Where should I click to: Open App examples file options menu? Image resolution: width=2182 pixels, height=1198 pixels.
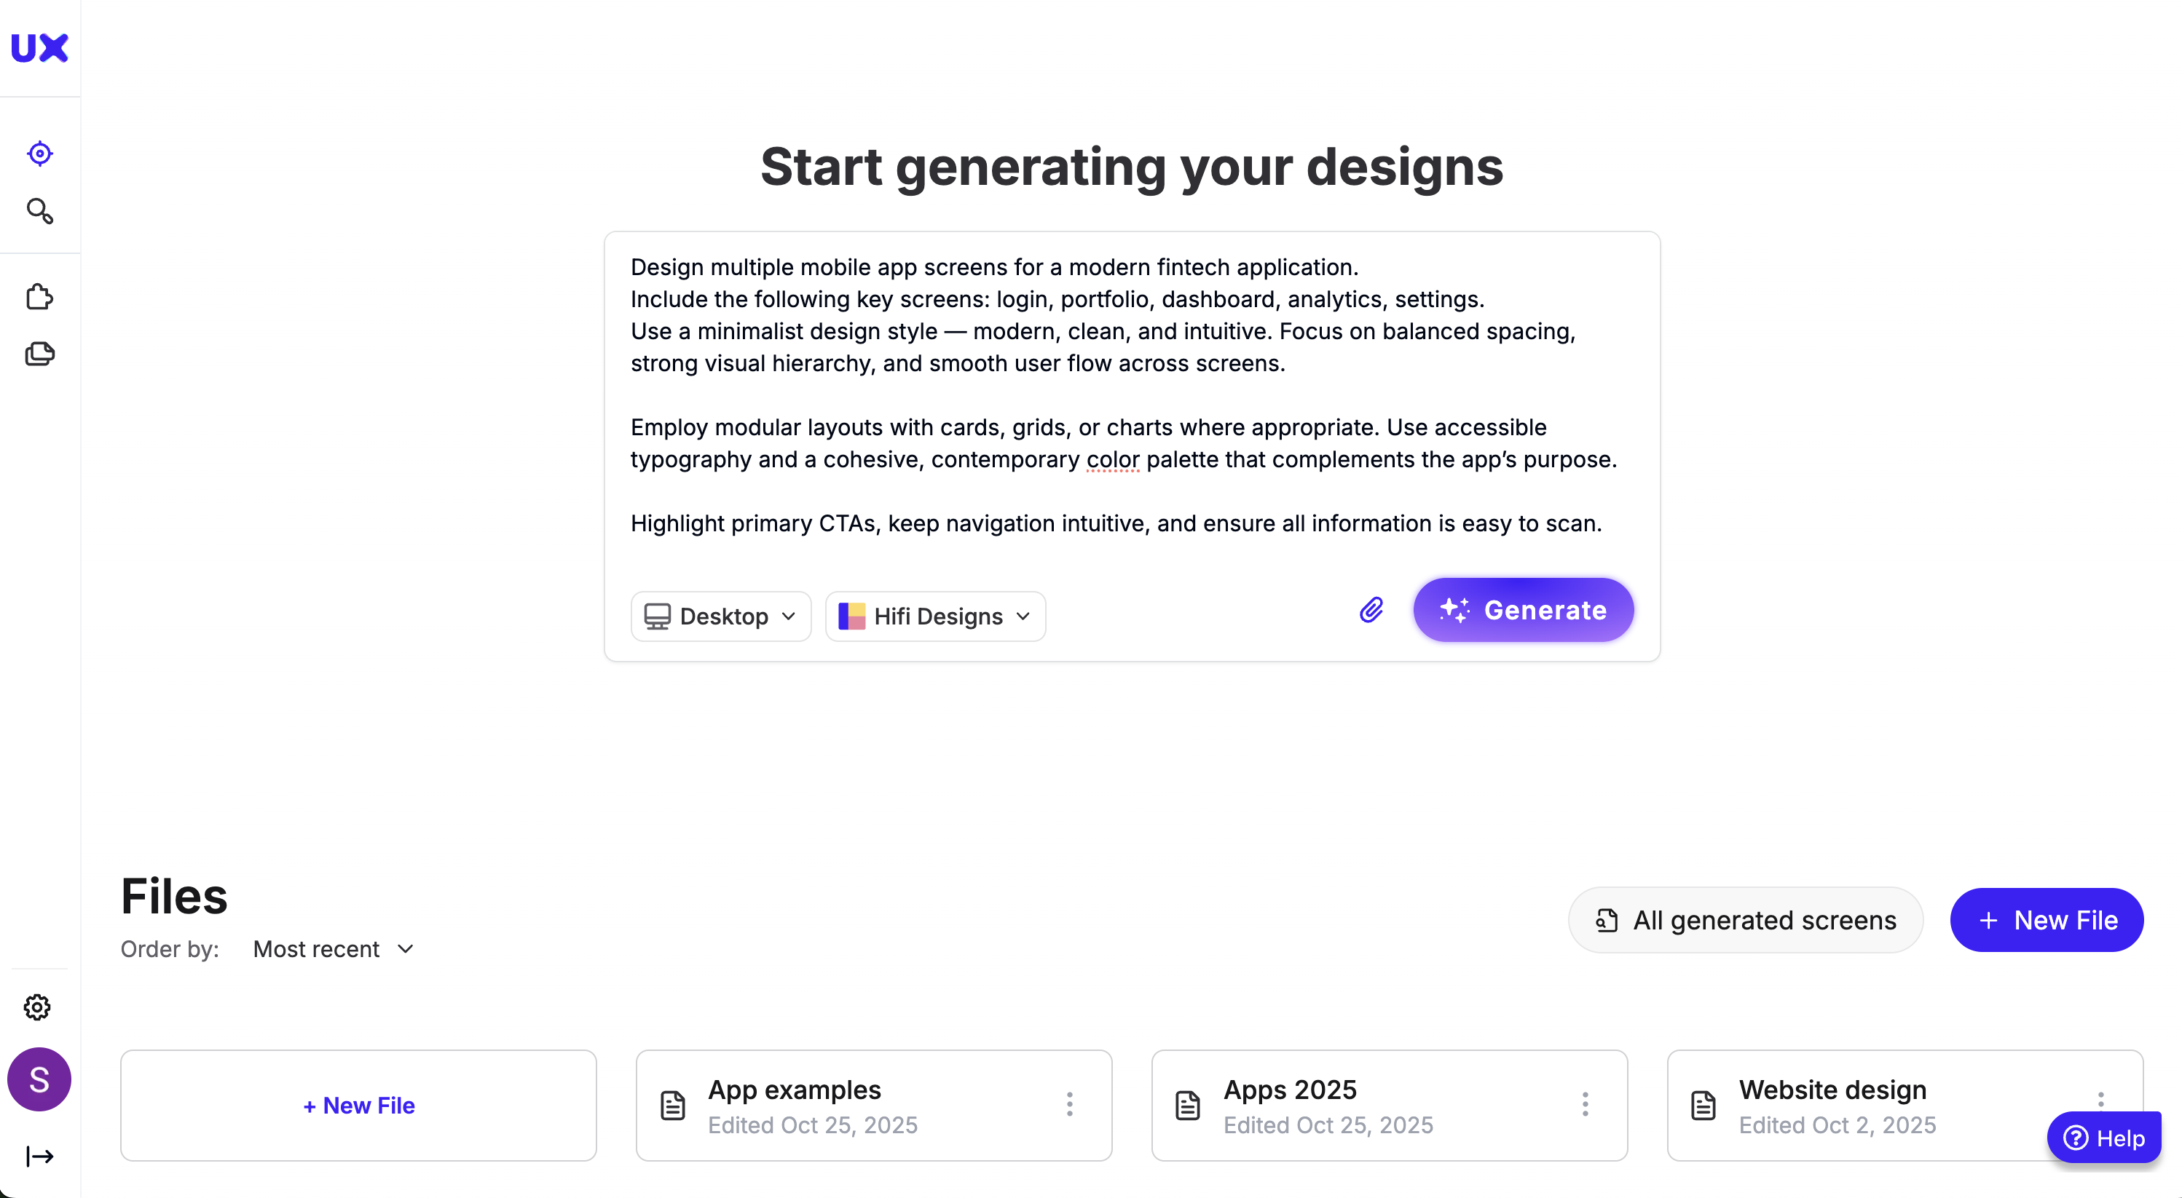(x=1070, y=1104)
